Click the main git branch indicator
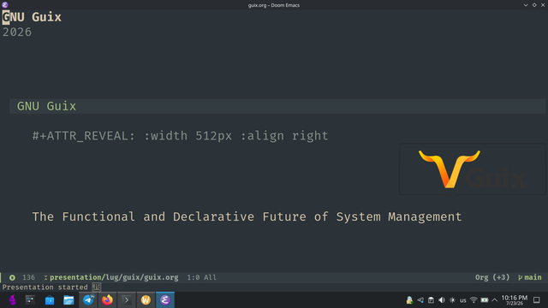The image size is (548, 308). (530, 277)
